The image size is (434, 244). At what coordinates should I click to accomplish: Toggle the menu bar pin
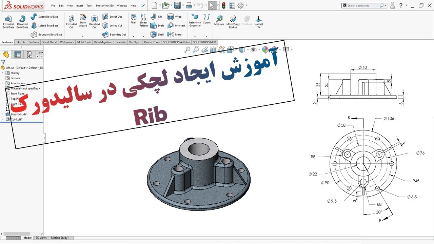click(x=143, y=6)
